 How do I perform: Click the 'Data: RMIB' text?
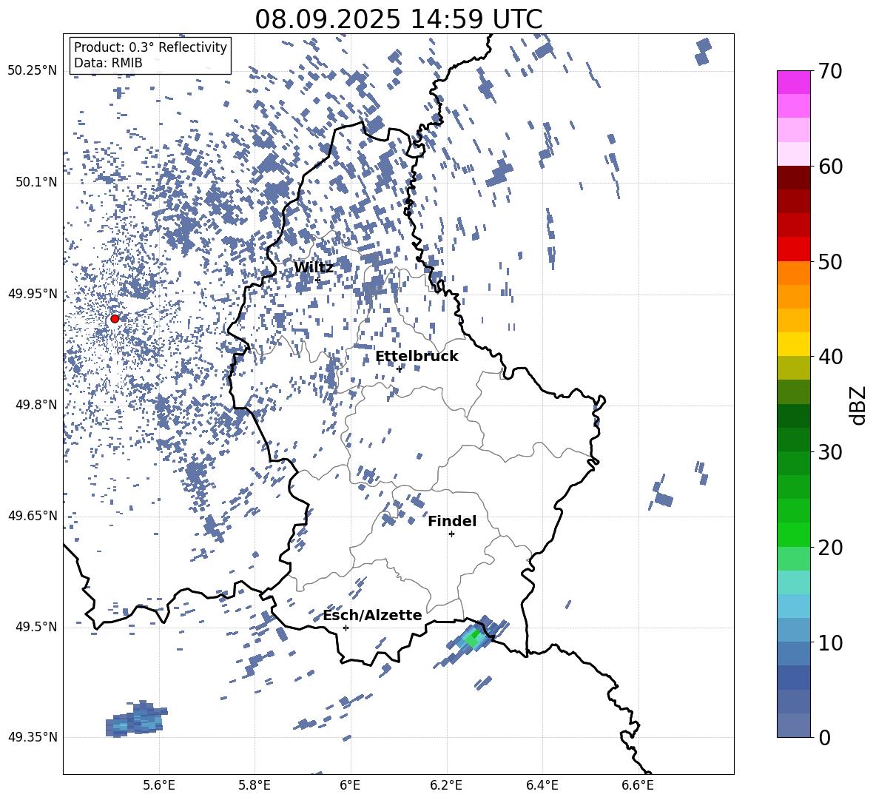coord(108,63)
